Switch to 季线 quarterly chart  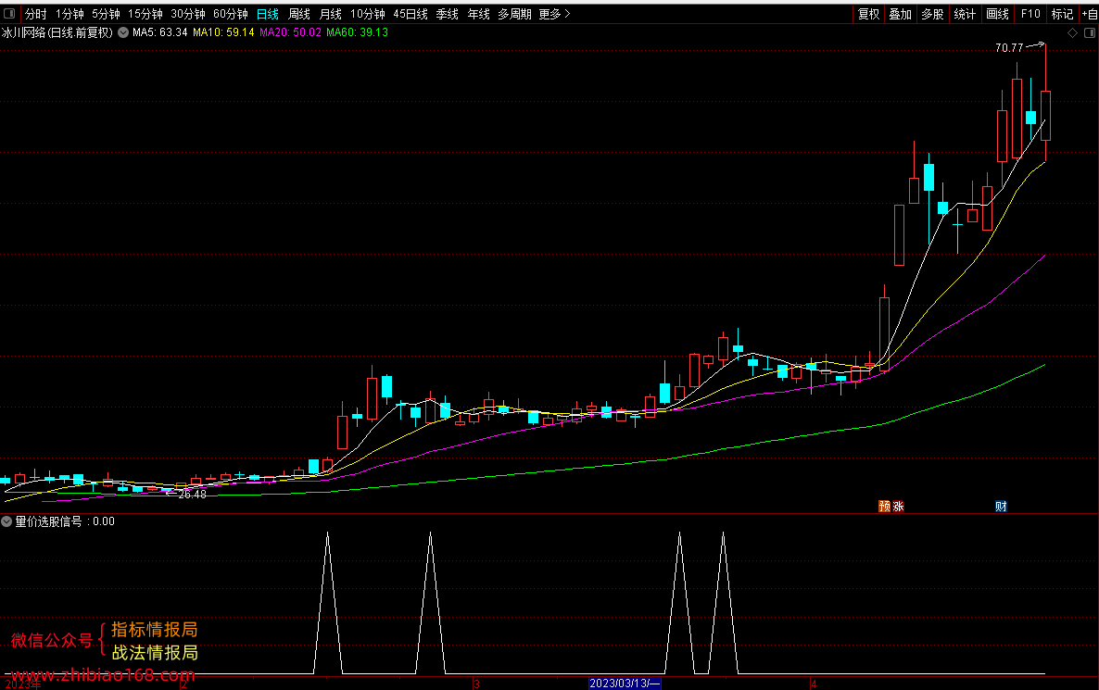[x=448, y=14]
